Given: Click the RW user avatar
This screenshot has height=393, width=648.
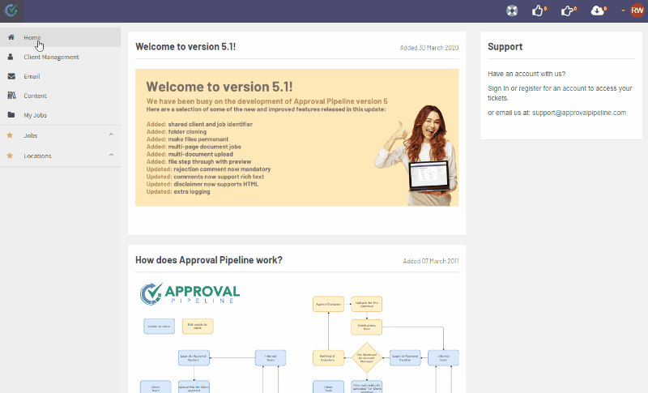Looking at the screenshot, I should [637, 11].
